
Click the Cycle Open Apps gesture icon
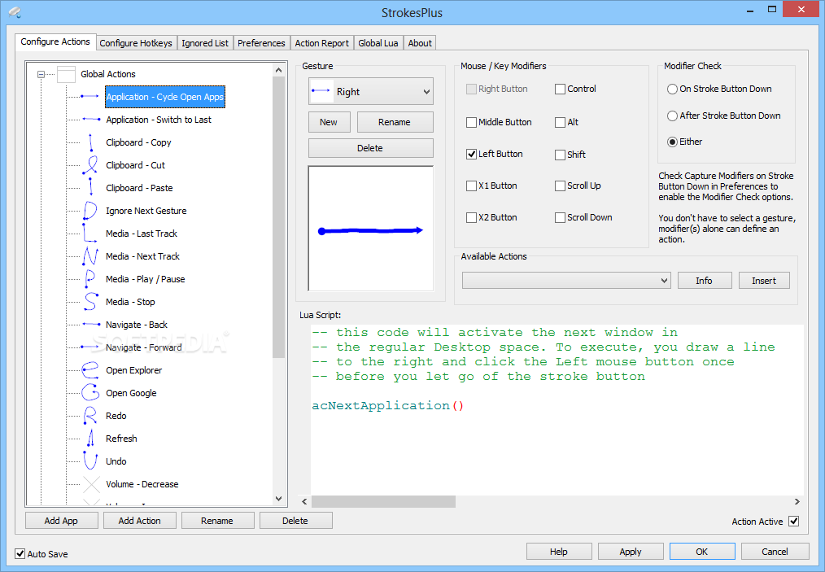90,97
